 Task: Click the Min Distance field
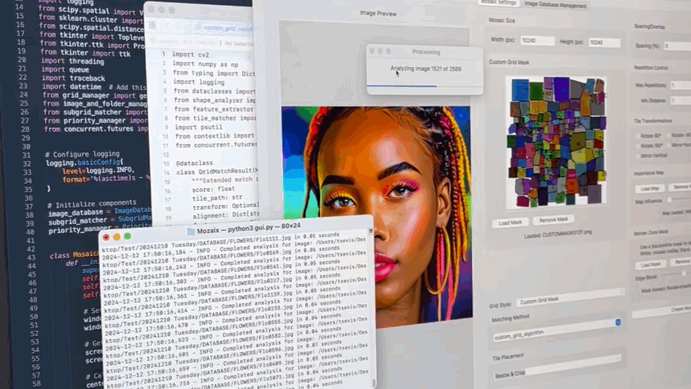pos(681,100)
